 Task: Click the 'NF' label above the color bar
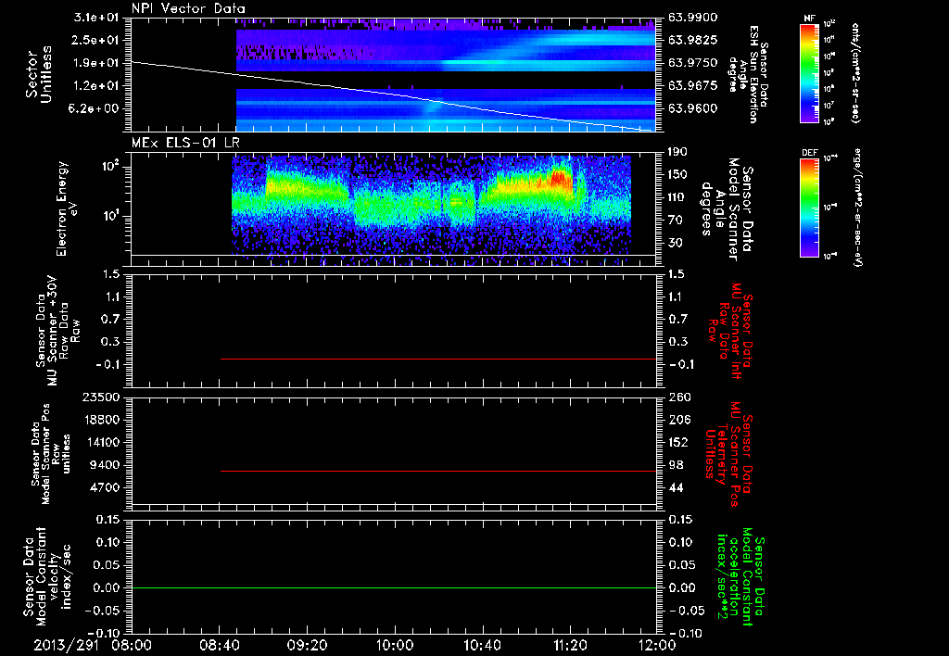click(x=809, y=19)
